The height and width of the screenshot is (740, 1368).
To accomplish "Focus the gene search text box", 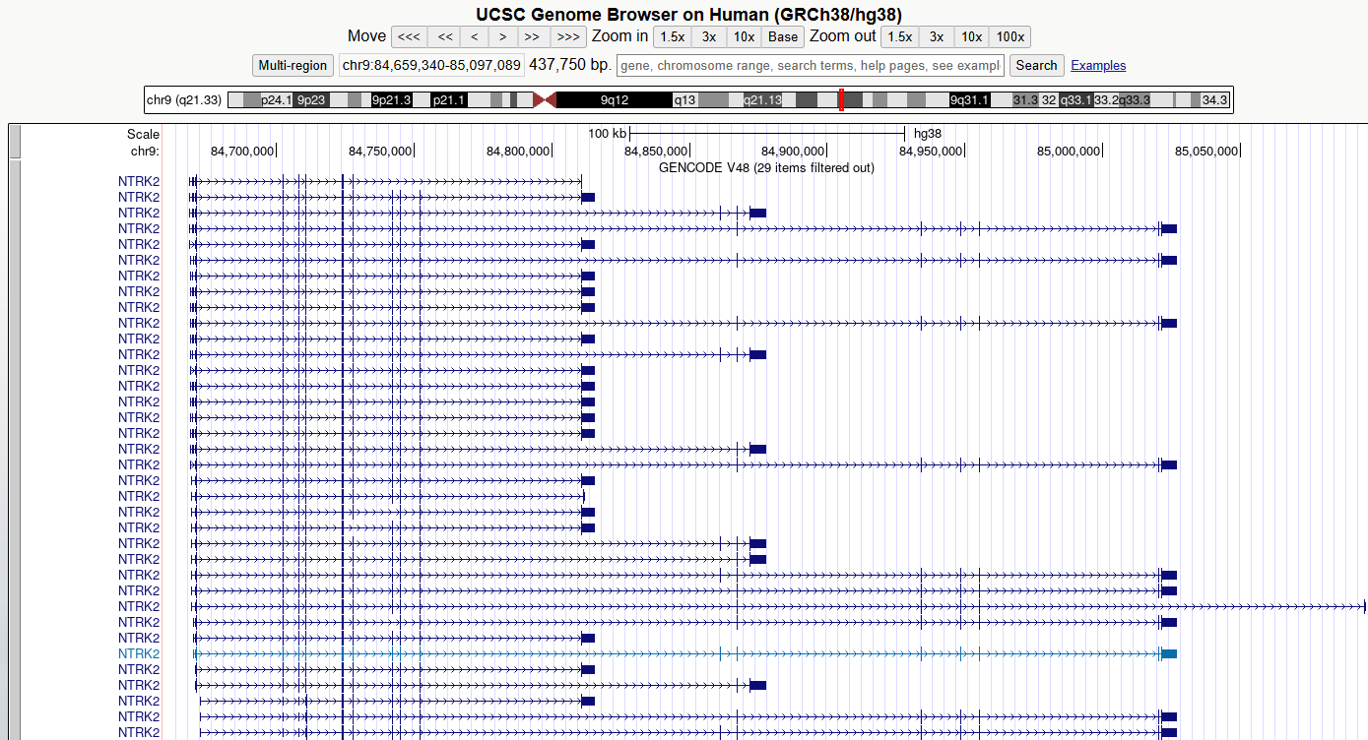I will click(810, 66).
